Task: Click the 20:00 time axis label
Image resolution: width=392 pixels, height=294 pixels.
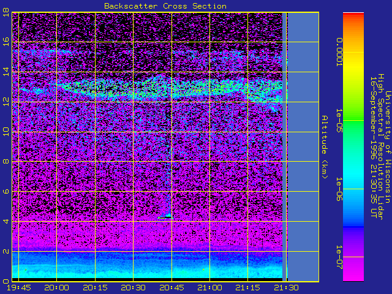Action: [56, 288]
